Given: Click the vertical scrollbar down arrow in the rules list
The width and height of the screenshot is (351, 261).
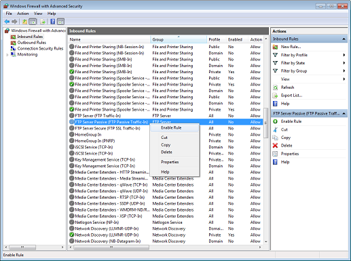Looking at the screenshot, I should 266,241.
